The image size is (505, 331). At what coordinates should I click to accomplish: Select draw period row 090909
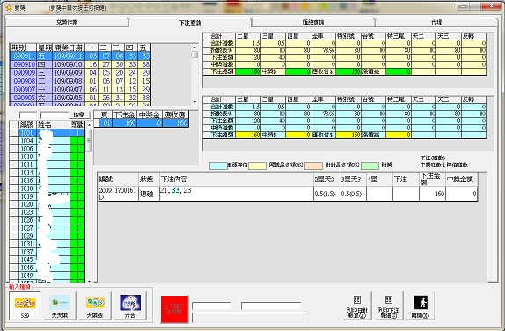(x=81, y=72)
